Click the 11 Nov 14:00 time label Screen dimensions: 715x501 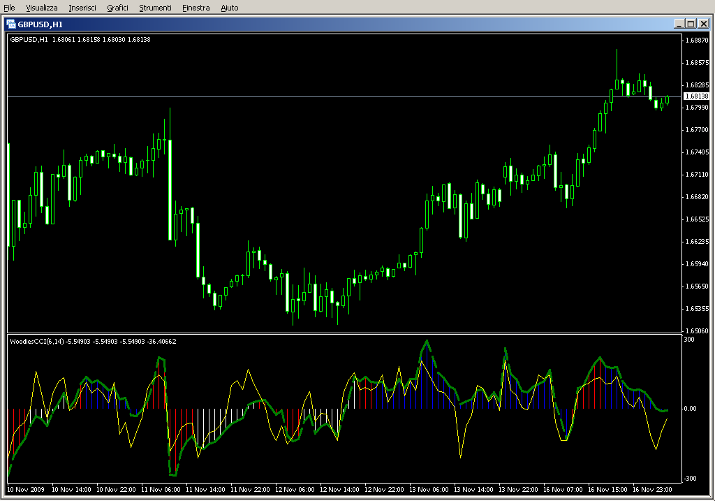pyautogui.click(x=205, y=490)
